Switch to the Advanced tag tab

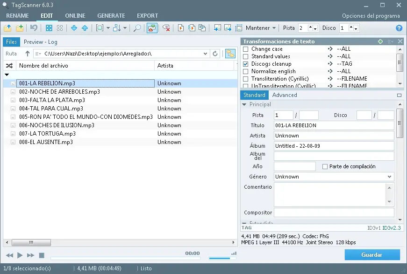coord(285,95)
